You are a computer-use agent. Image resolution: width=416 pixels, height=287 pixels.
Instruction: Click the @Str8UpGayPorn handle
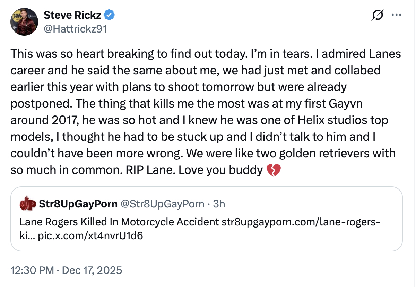pos(162,204)
